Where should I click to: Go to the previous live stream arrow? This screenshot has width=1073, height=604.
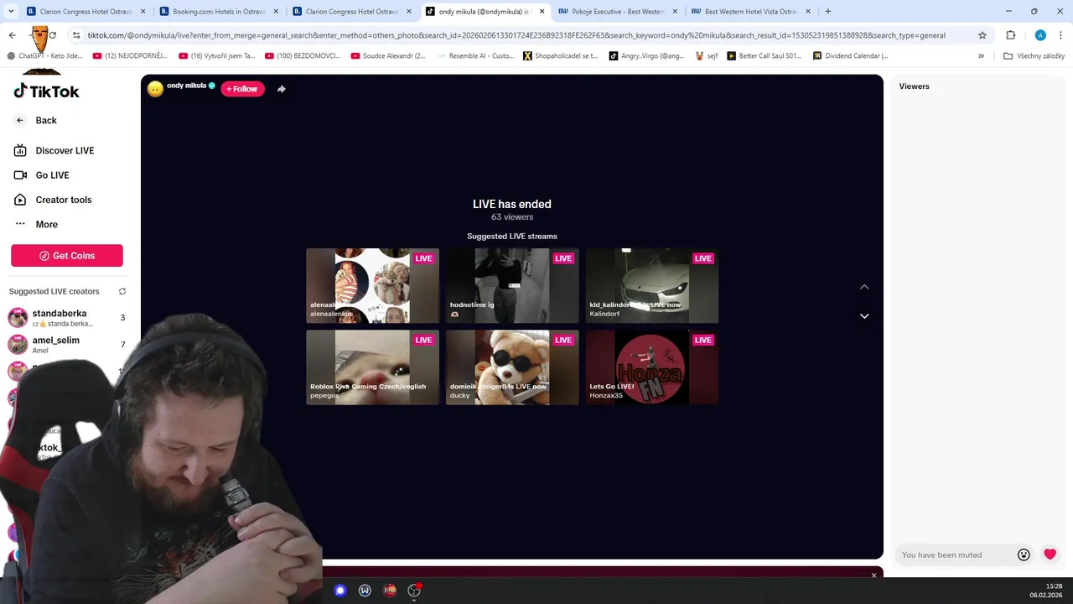pos(864,287)
